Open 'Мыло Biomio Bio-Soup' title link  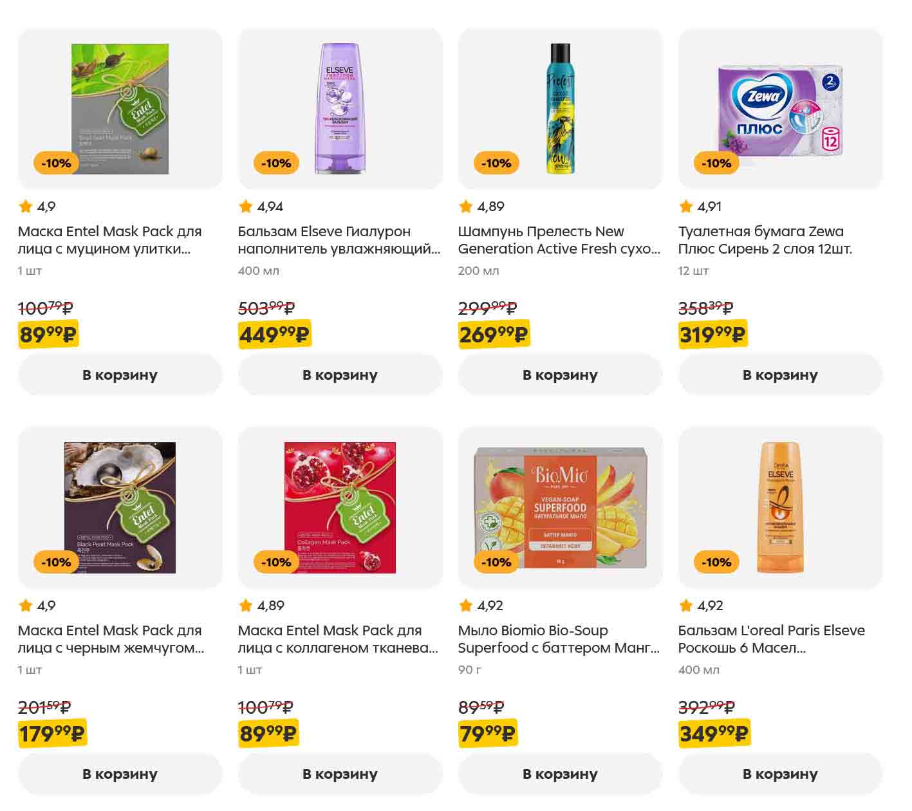pyautogui.click(x=559, y=639)
